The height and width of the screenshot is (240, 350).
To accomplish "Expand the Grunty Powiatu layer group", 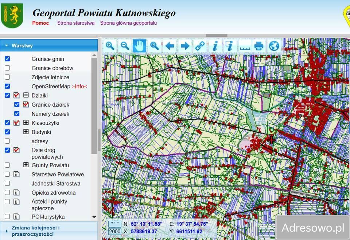I will tap(26, 165).
